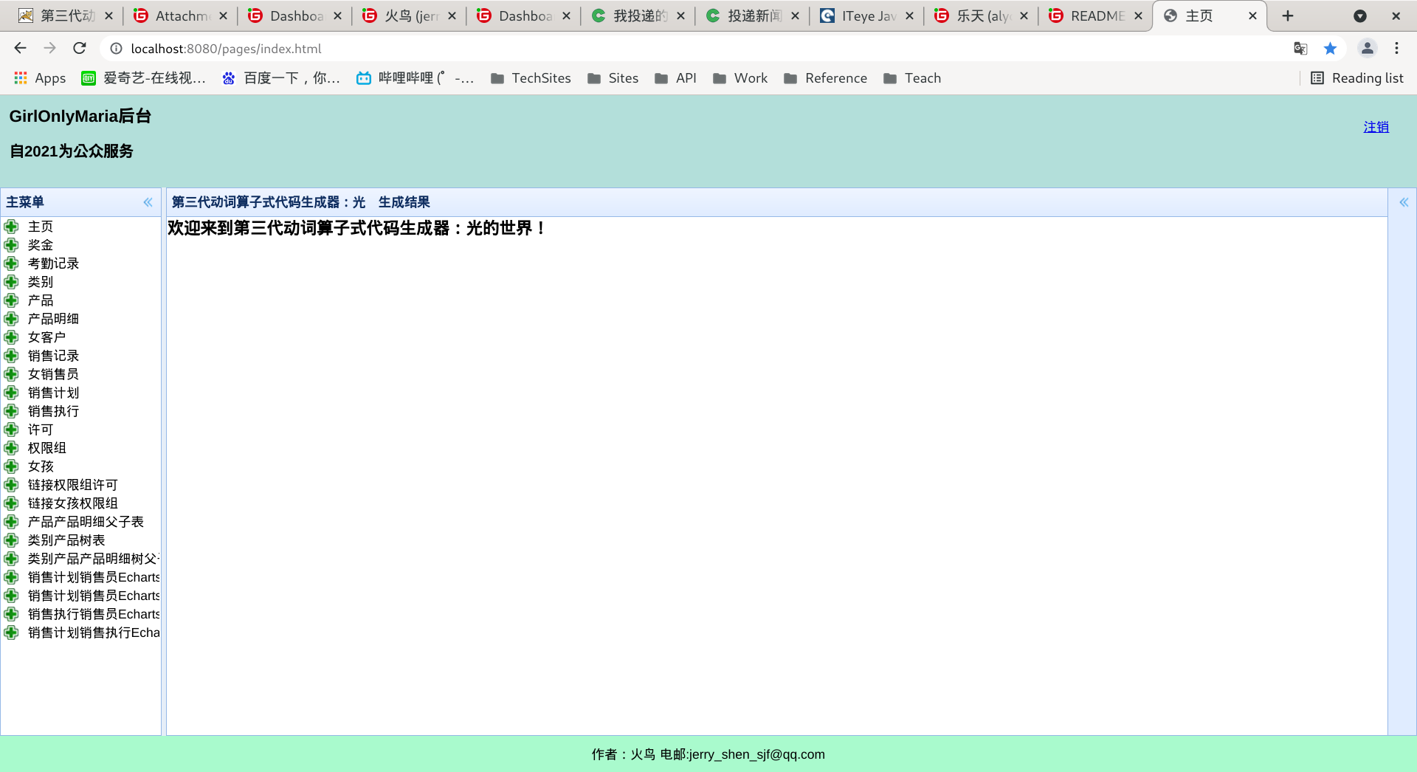
Task: Open the 销售计划 menu entry
Action: tap(53, 393)
